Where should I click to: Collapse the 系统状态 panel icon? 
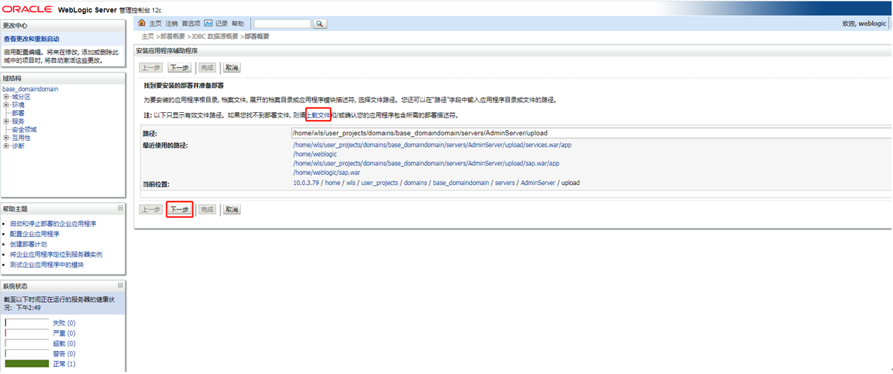click(120, 285)
